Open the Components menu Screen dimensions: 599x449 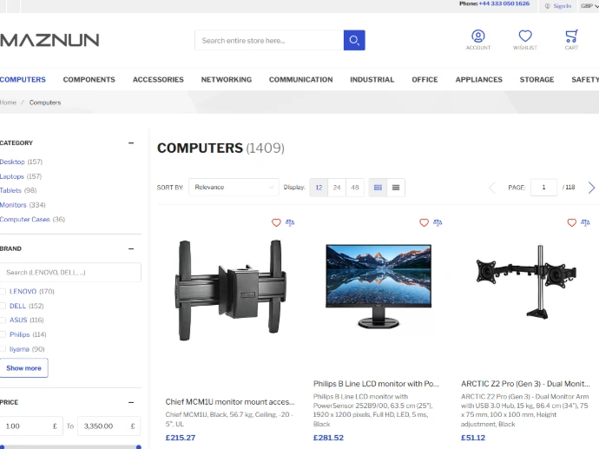(89, 80)
